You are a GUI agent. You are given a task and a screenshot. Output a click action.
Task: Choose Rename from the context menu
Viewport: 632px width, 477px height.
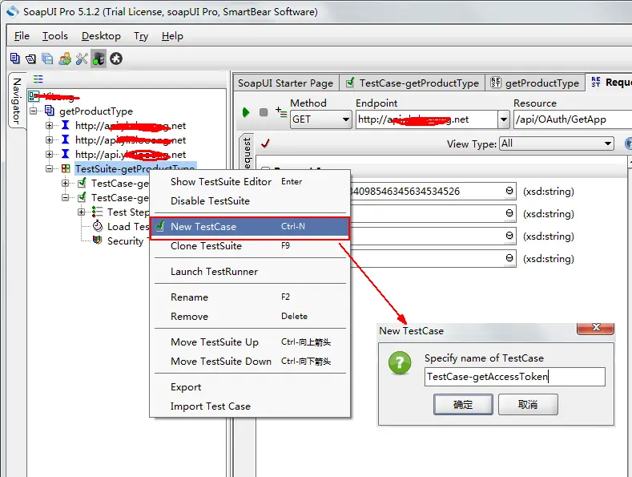point(250,297)
